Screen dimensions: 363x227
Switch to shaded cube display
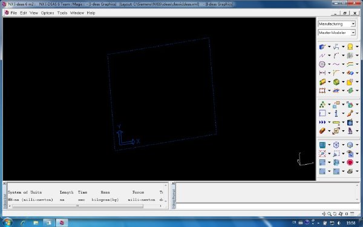pyautogui.click(x=350, y=145)
